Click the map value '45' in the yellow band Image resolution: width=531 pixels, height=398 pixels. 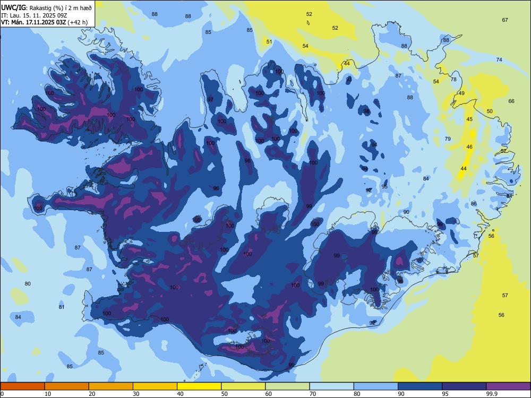pos(469,119)
